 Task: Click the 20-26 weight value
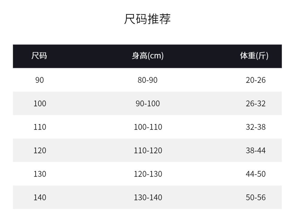(256, 80)
